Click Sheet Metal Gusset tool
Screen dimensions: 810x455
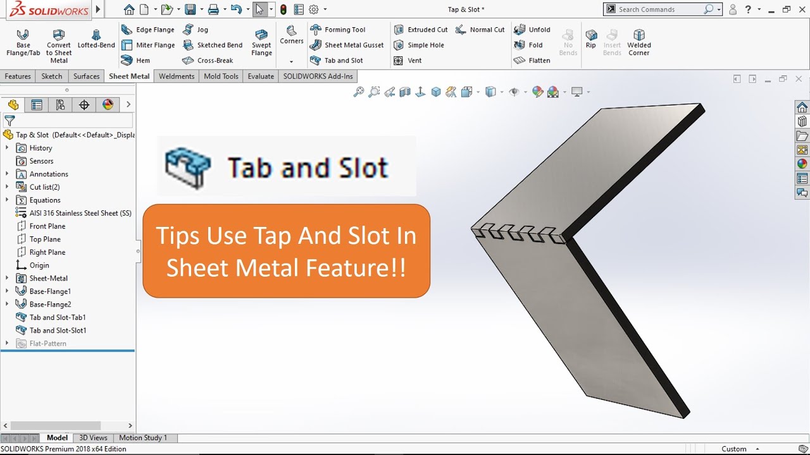(347, 45)
